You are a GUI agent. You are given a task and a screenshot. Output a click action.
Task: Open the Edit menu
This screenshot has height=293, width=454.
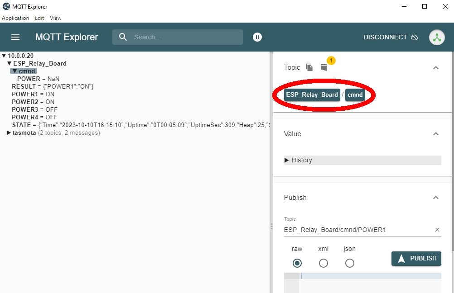(x=39, y=18)
